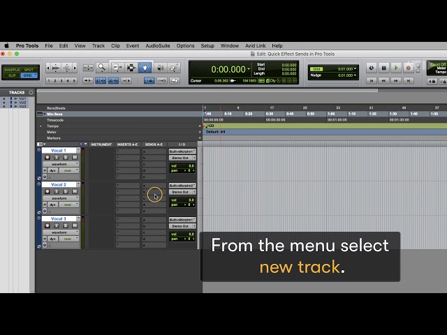This screenshot has height=335, width=447.
Task: Click the audio horizontal zoom waveform button
Action: [56, 68]
